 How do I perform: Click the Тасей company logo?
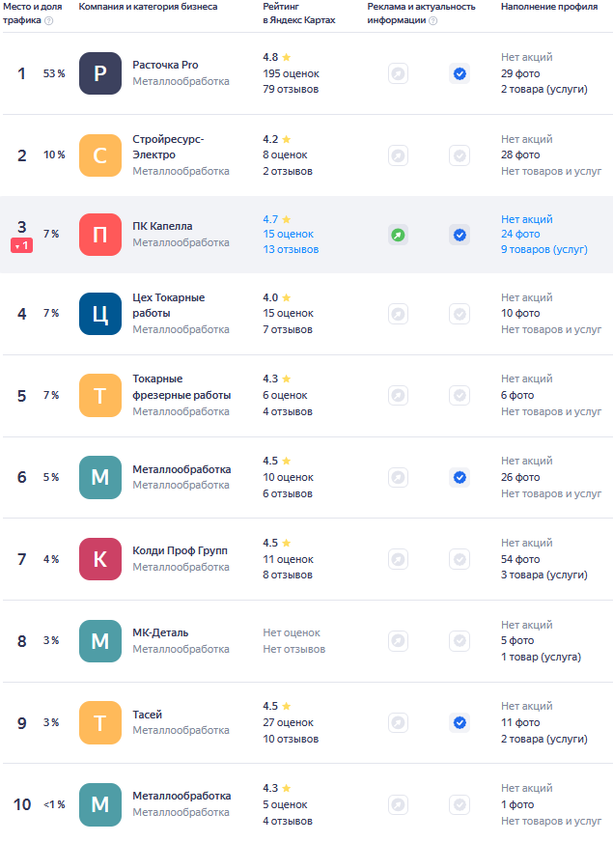100,722
